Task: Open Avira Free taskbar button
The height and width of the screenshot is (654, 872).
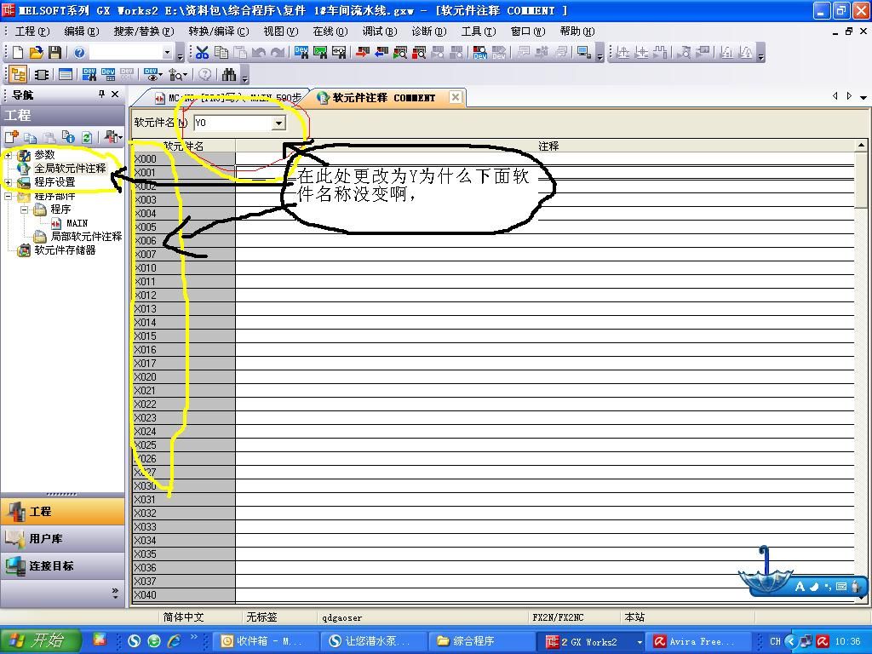Action: click(x=698, y=642)
